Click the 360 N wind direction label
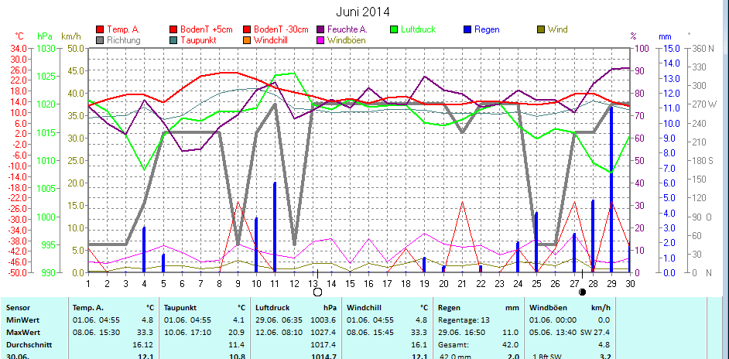This screenshot has width=729, height=359. 703,48
